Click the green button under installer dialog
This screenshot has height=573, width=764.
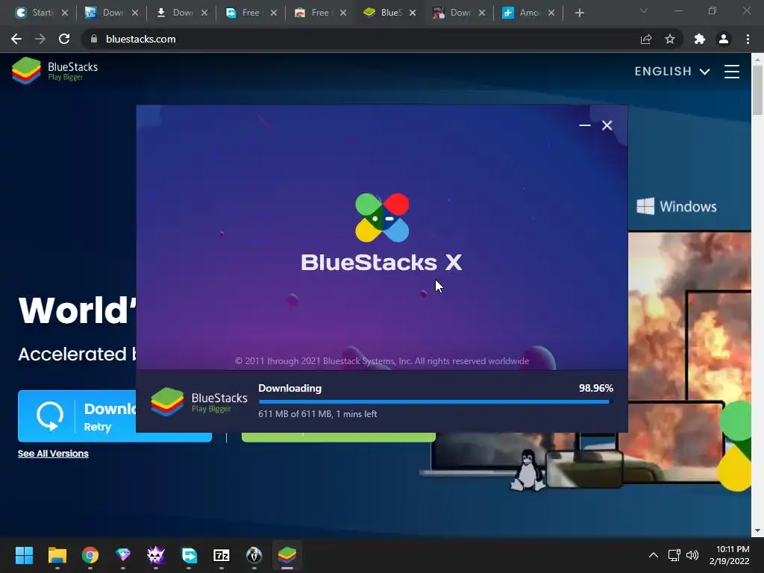338,437
